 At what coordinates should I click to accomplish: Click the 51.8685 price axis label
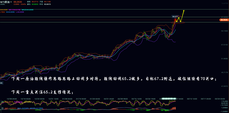tap(225, 58)
